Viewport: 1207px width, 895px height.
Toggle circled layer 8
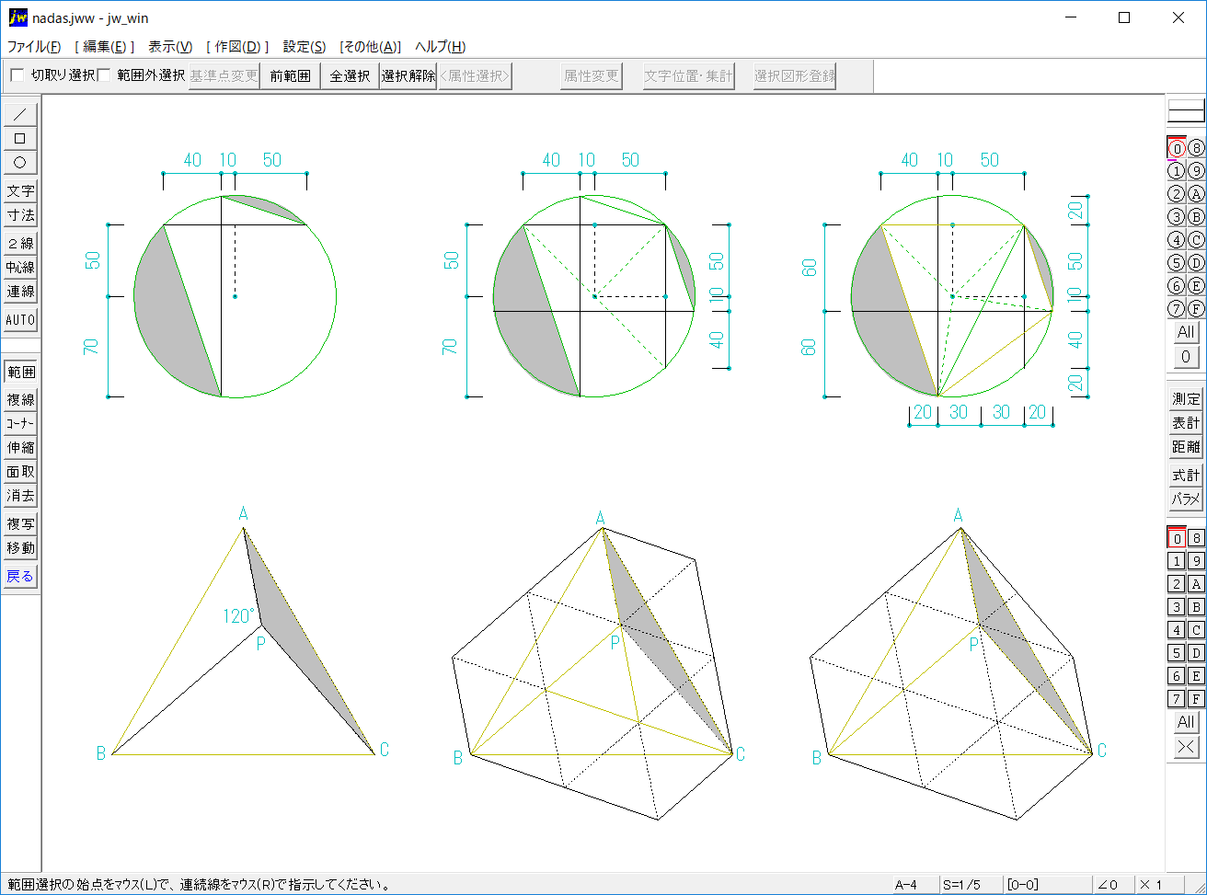(x=1196, y=148)
